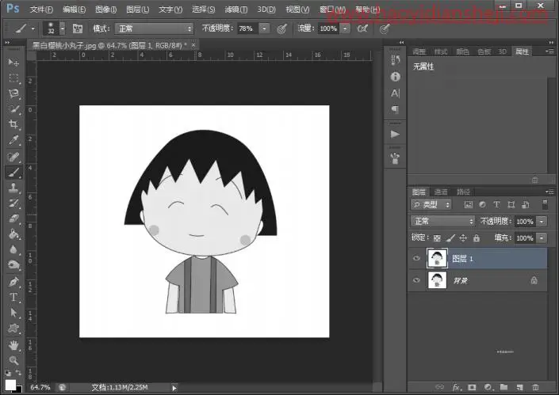Select the Eyedropper tool
This screenshot has height=395, width=559.
tap(13, 140)
